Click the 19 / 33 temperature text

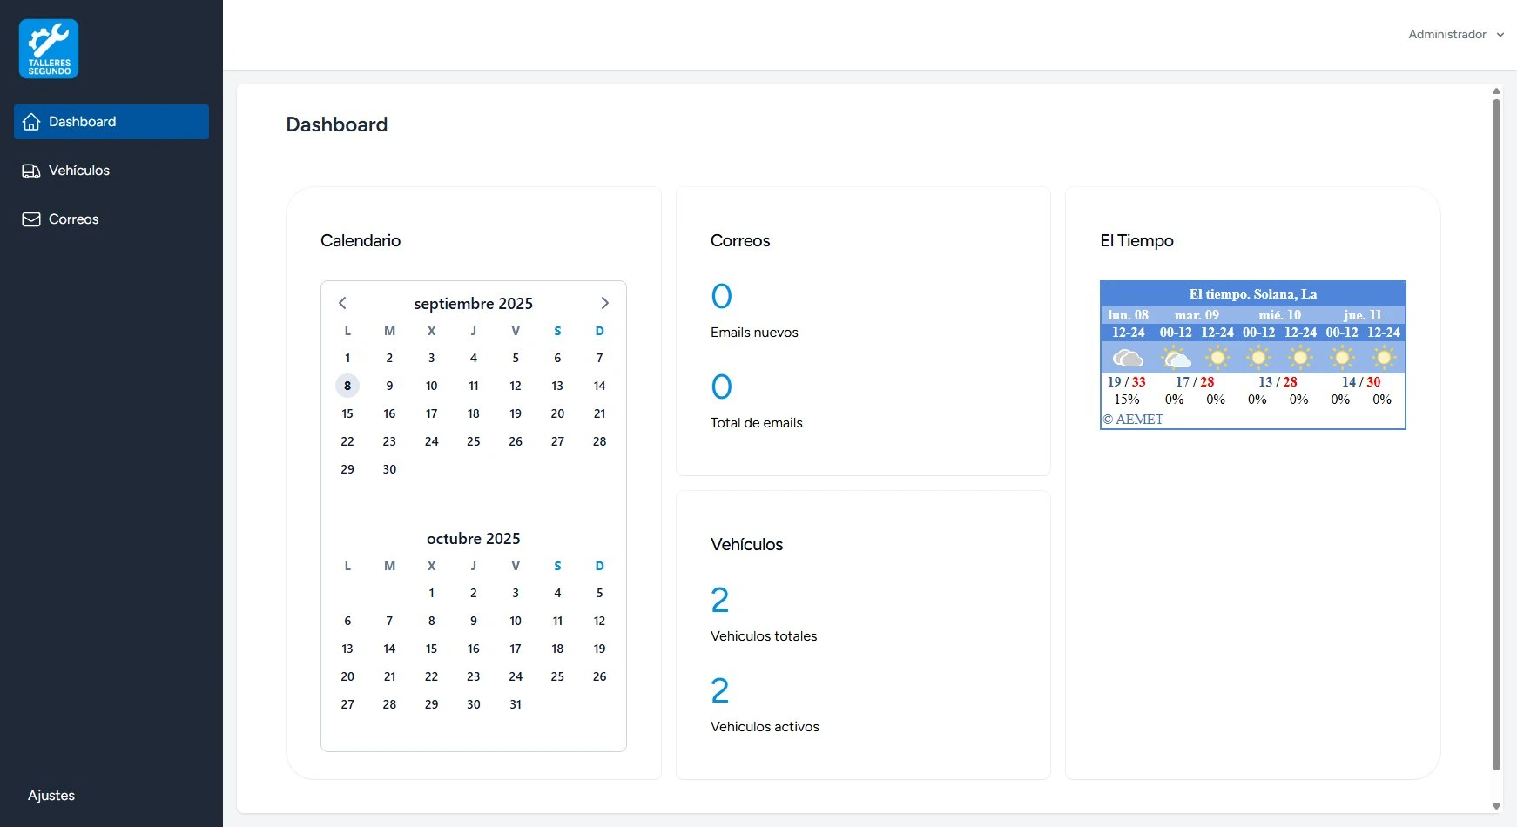pyautogui.click(x=1126, y=382)
